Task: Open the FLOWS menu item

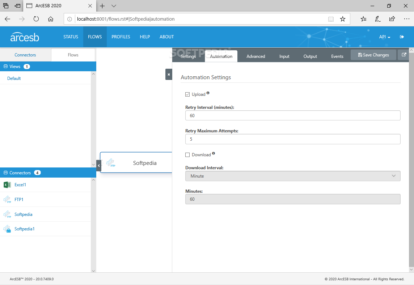Action: tap(95, 37)
